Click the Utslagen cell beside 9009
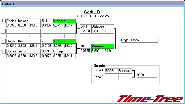This screenshot has height=104, width=185. [64, 51]
